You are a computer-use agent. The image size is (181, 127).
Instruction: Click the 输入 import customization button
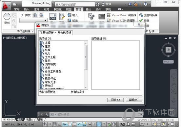72,15
